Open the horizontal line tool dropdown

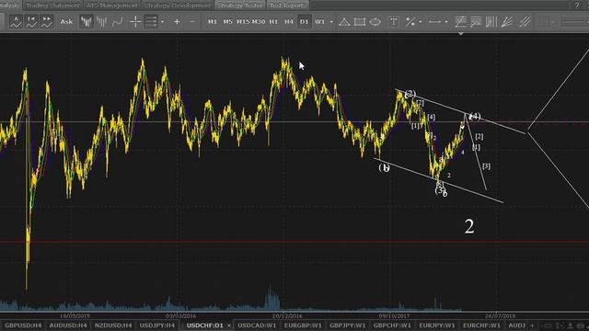[x=445, y=22]
